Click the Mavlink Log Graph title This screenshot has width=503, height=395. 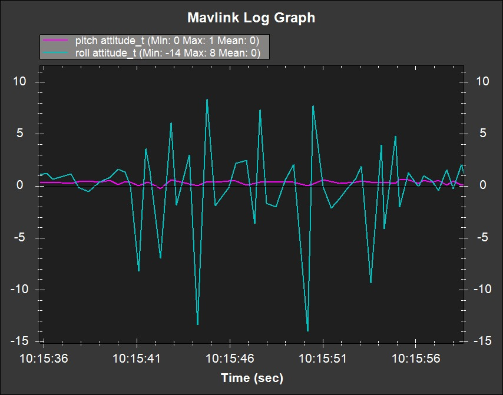[x=251, y=18]
